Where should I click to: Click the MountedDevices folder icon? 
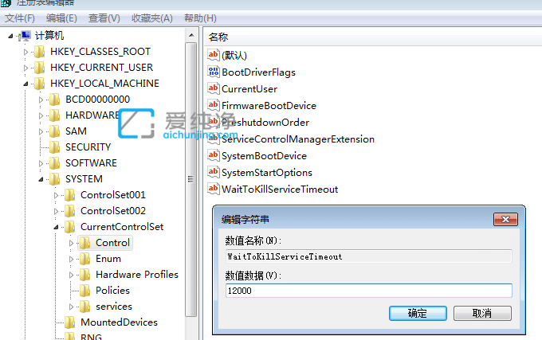click(70, 322)
